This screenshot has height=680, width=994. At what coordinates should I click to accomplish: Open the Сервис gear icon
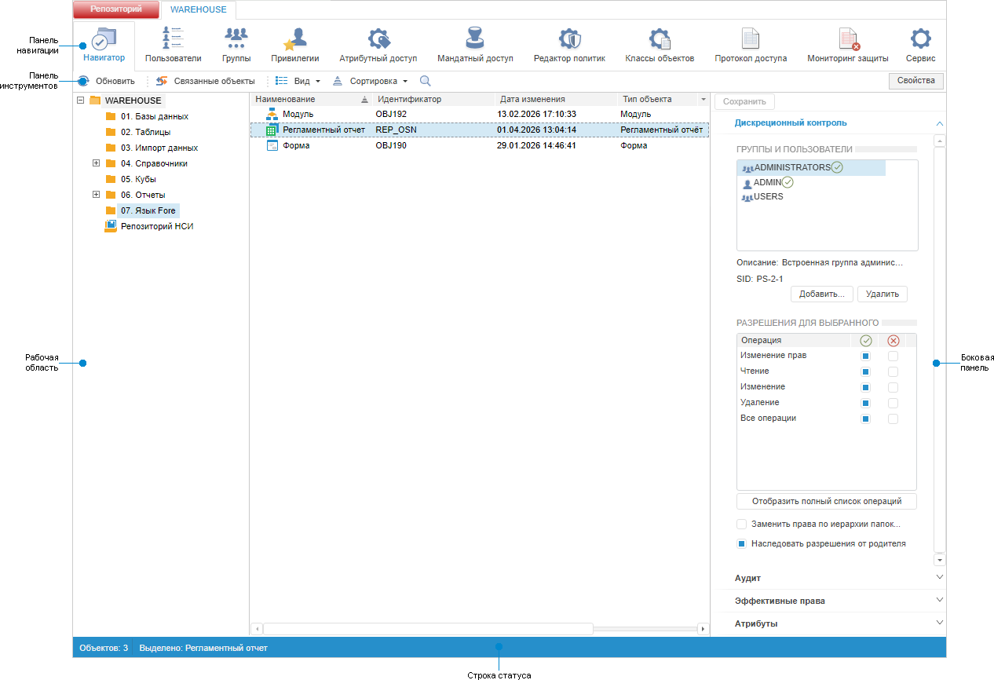click(920, 38)
